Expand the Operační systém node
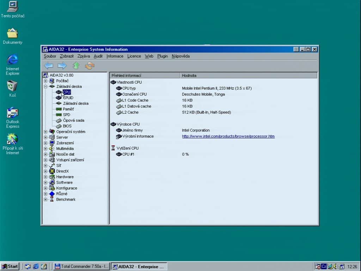 [x=45, y=132]
